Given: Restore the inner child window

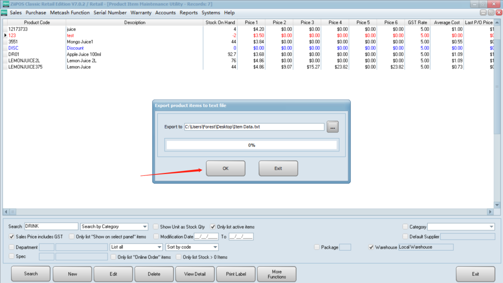Looking at the screenshot, I should (491, 13).
